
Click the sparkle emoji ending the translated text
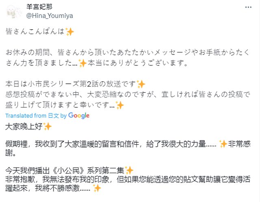pyautogui.click(x=97, y=188)
